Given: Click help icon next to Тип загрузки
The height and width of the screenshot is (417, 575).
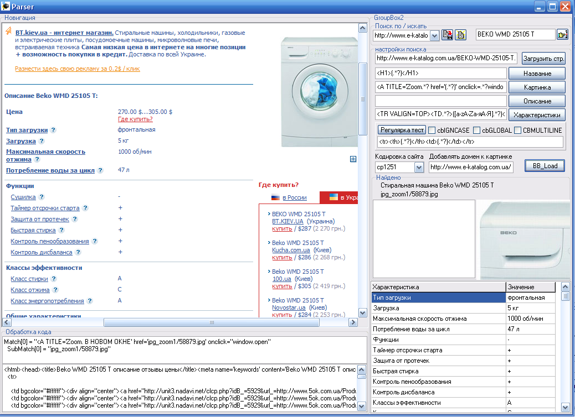Looking at the screenshot, I should [53, 130].
